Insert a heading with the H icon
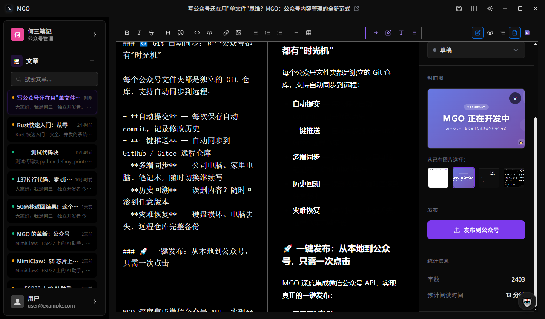Image resolution: width=545 pixels, height=319 pixels. [168, 32]
